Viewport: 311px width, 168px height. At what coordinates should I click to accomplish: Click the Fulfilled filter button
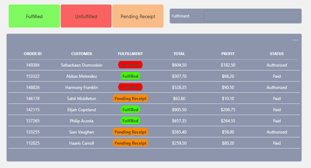click(34, 16)
